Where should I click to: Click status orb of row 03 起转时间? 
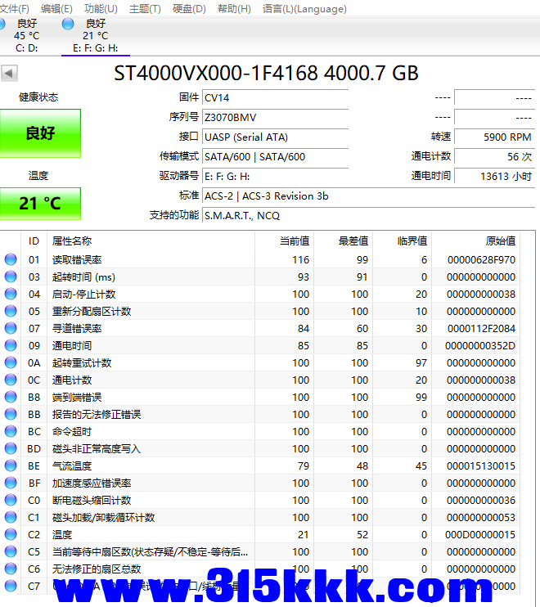(11, 277)
